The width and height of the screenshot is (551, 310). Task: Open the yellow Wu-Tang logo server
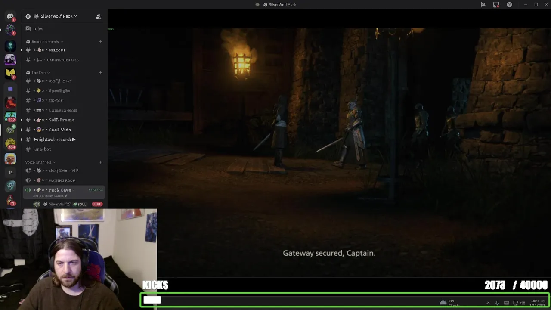pos(10,73)
